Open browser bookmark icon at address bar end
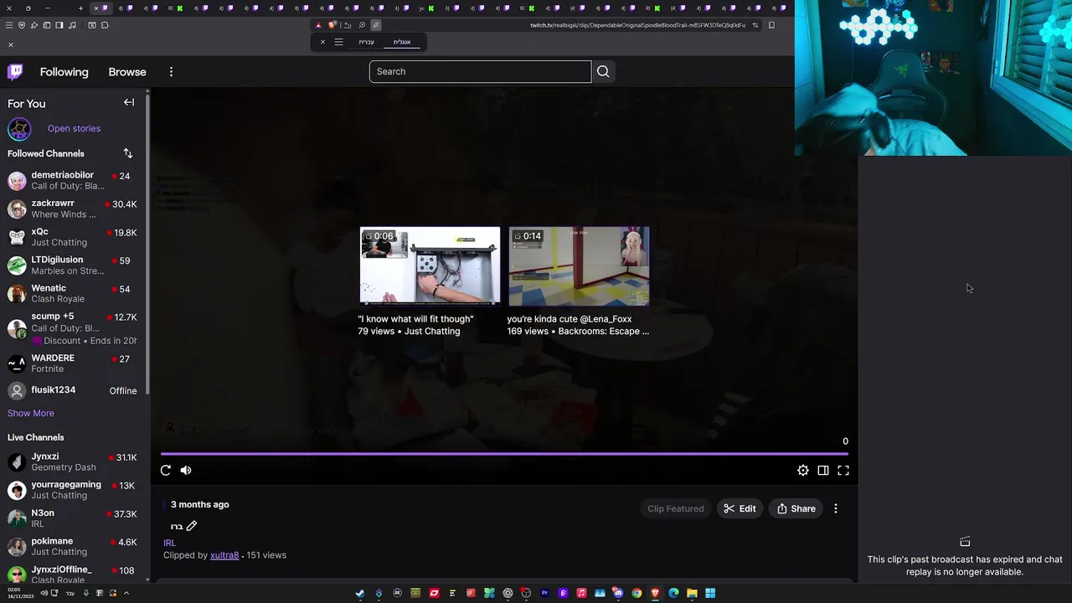Viewport: 1072px width, 603px height. pyautogui.click(x=771, y=25)
